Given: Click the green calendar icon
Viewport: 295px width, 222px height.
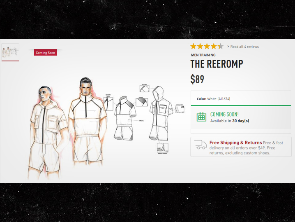Looking at the screenshot, I should coord(201,117).
